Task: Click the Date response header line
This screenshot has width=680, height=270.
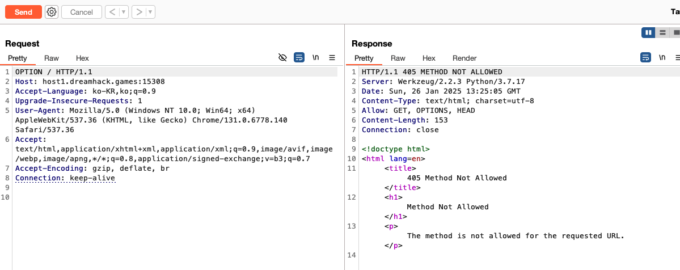Action: pos(441,91)
